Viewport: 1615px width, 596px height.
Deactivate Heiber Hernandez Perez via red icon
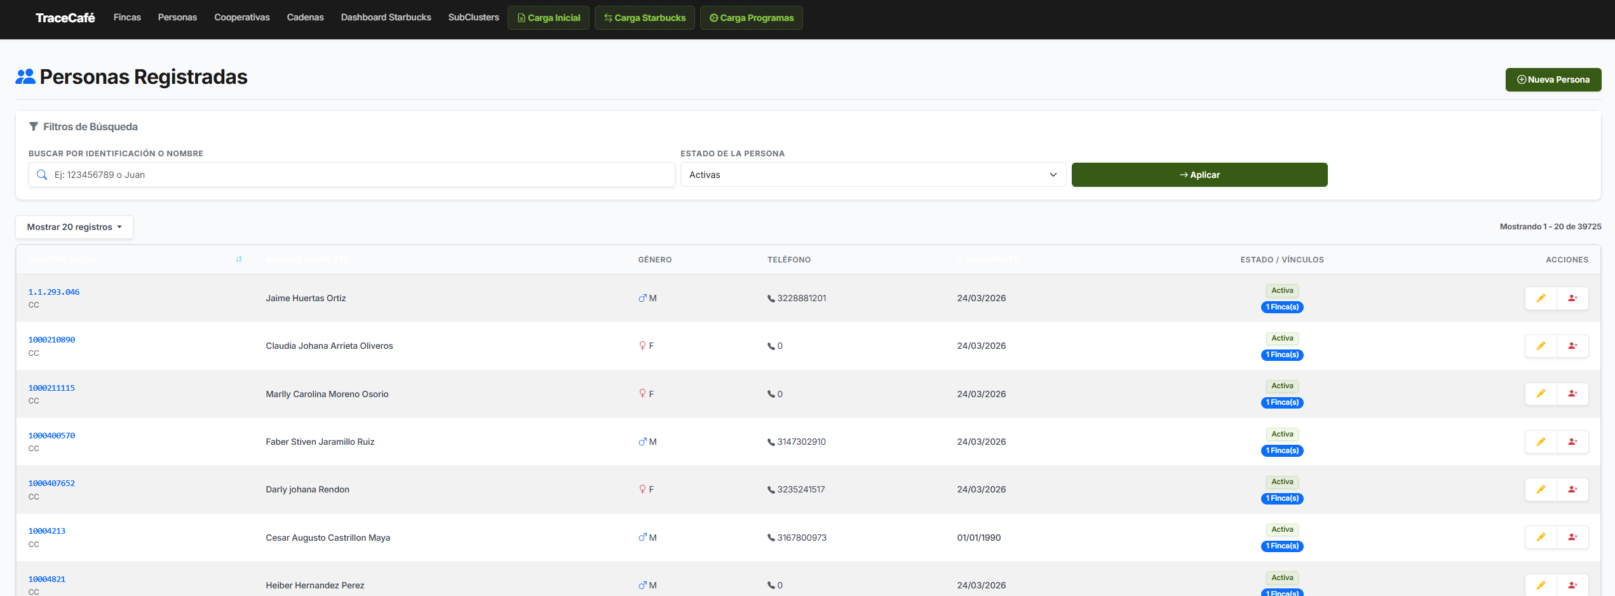tap(1572, 585)
